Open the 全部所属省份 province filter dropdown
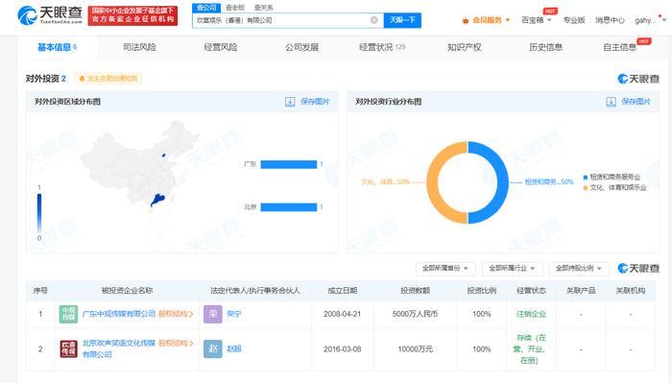The image size is (672, 383). tap(444, 268)
